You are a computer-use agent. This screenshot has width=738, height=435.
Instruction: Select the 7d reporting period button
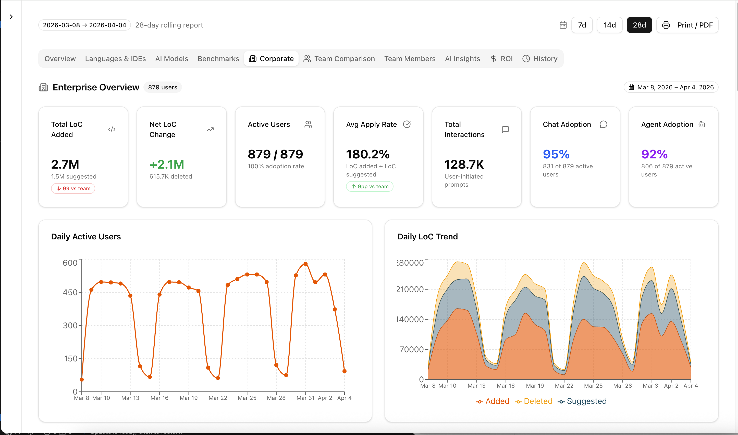(582, 25)
